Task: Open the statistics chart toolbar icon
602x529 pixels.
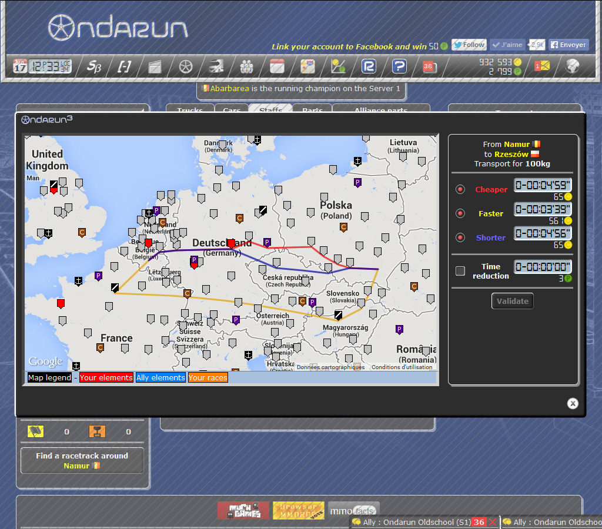Action: 338,66
